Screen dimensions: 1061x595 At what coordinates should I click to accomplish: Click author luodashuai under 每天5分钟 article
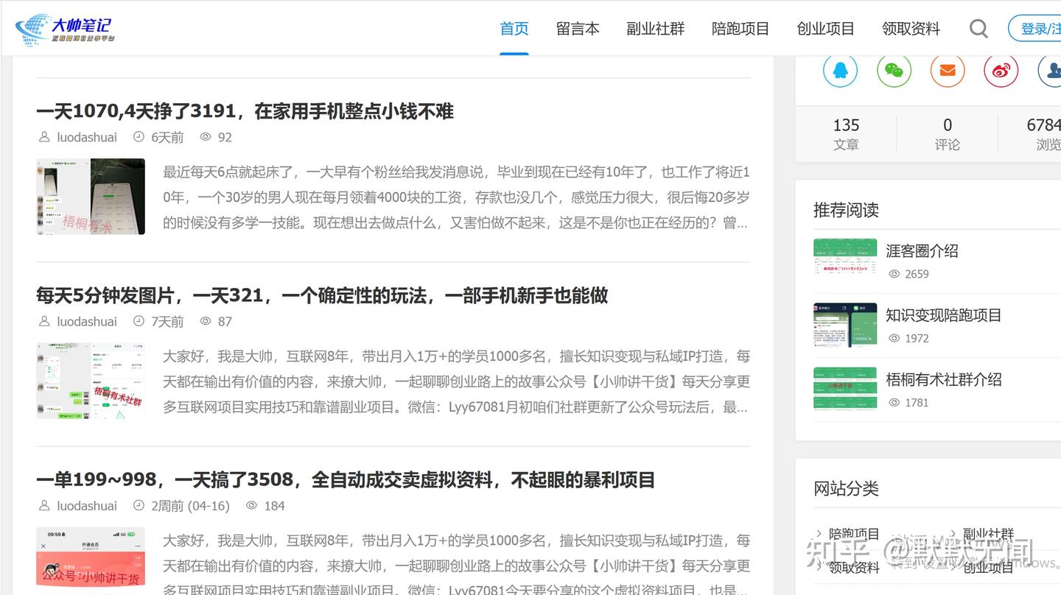[x=87, y=321]
